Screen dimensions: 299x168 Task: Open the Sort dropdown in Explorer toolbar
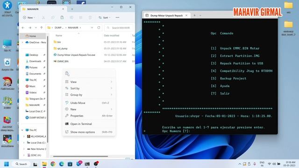tap(104, 18)
